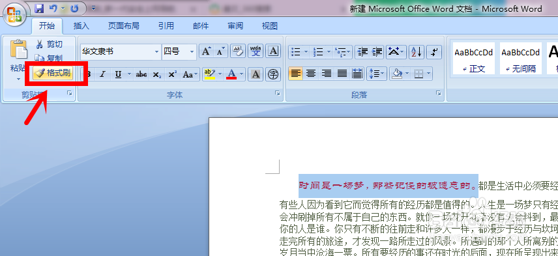Toggle underline formatting
558x256 pixels.
point(118,74)
